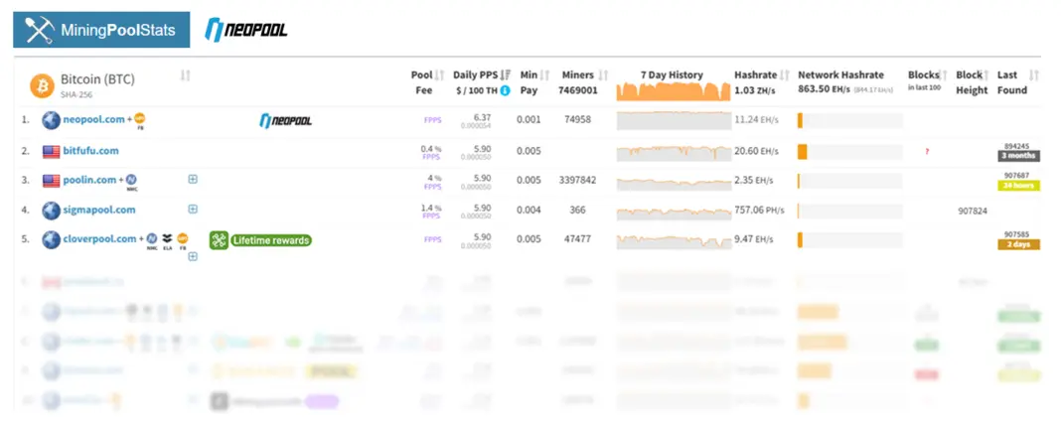The height and width of the screenshot is (433, 1061).
Task: Open bitfufu.com 7-day history sparkline
Action: [x=674, y=152]
